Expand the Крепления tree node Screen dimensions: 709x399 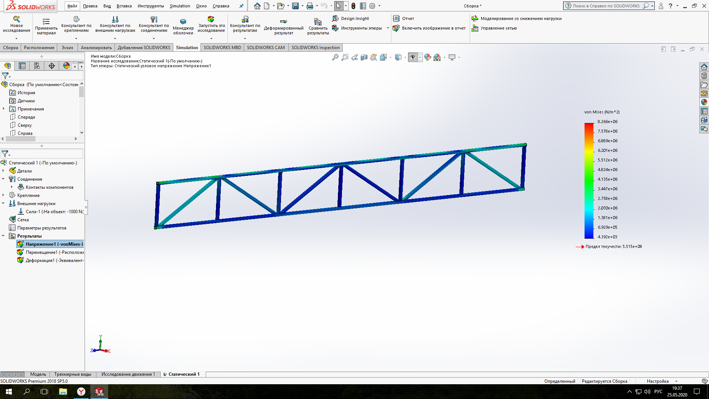[x=3, y=195]
